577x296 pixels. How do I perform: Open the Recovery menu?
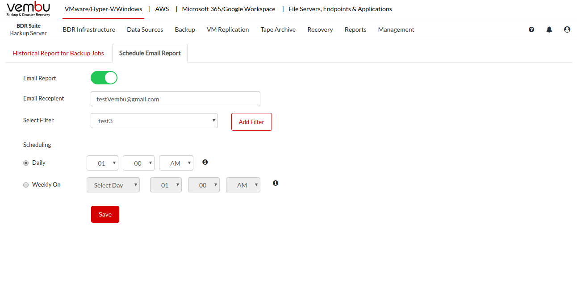click(320, 29)
